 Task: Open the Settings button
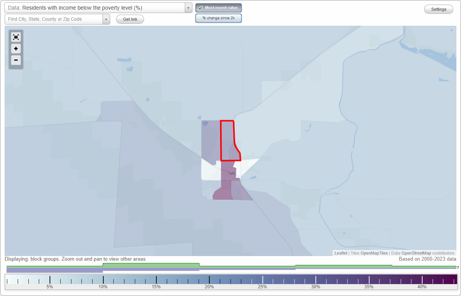click(x=438, y=9)
